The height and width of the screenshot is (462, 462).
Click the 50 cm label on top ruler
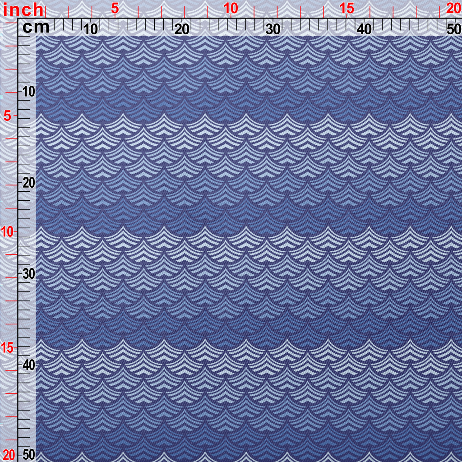(453, 29)
